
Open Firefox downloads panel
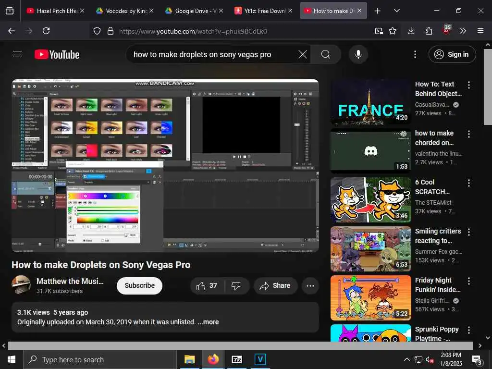(411, 31)
